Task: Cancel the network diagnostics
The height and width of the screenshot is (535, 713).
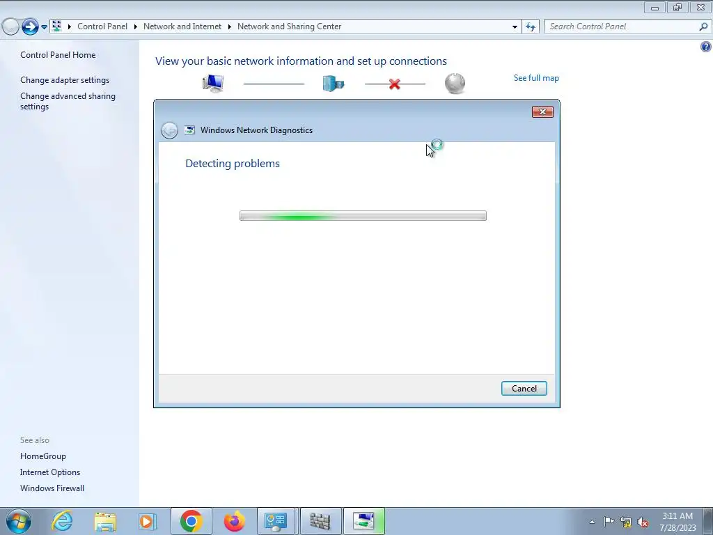Action: [x=524, y=389]
